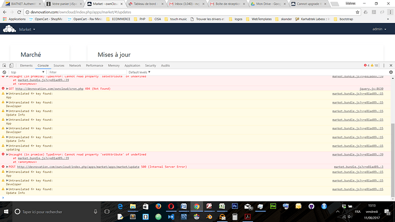Click the Marché section heading

pos(31,54)
